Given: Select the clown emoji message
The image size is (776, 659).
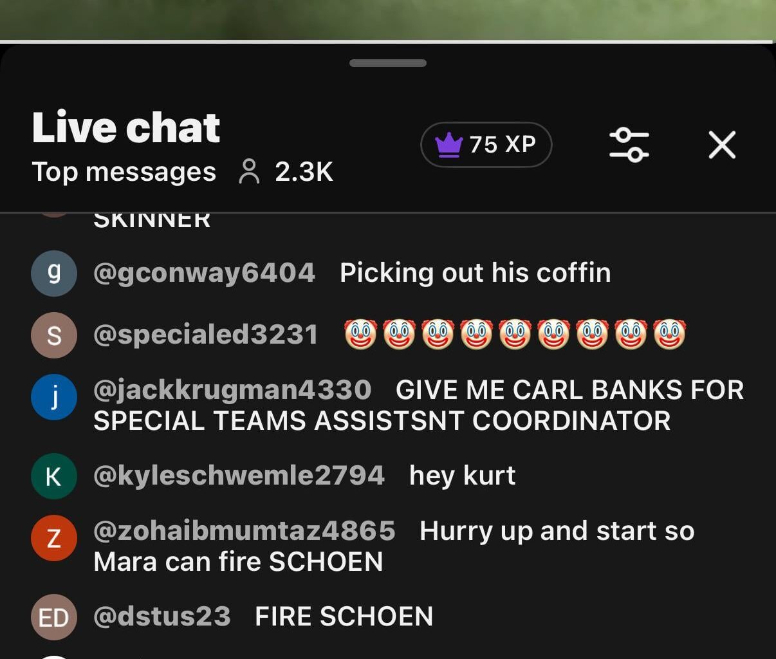Looking at the screenshot, I should (515, 335).
